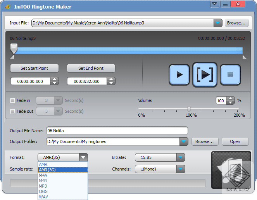Decrease start point time with down arrow
Viewport: 257px width, 200px height.
[x=54, y=83]
